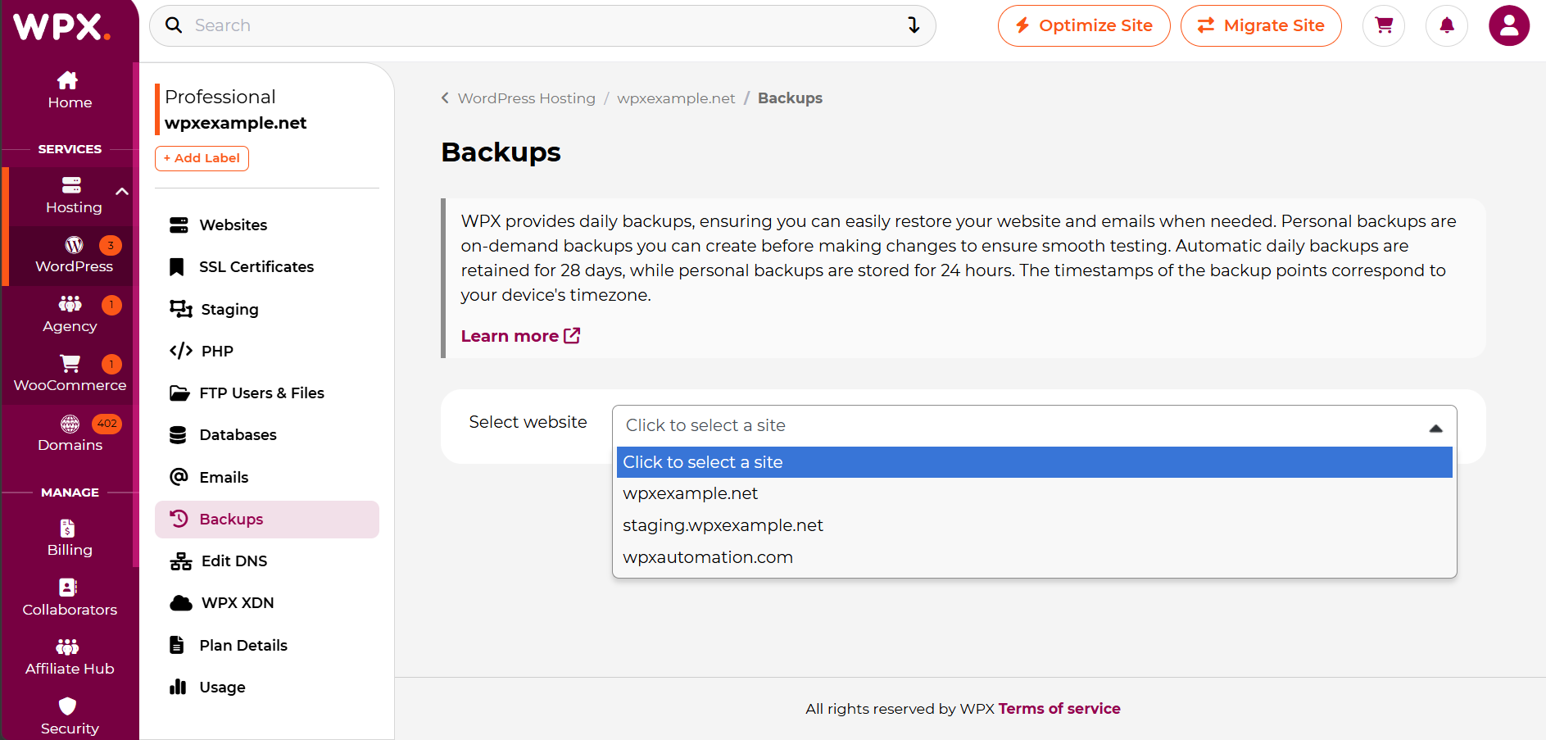Screen dimensions: 1546x740
Task: Open the shopping cart
Action: pyautogui.click(x=1384, y=25)
